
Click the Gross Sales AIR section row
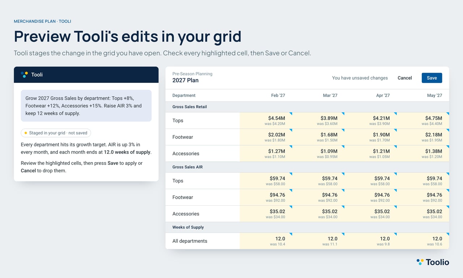(x=307, y=167)
